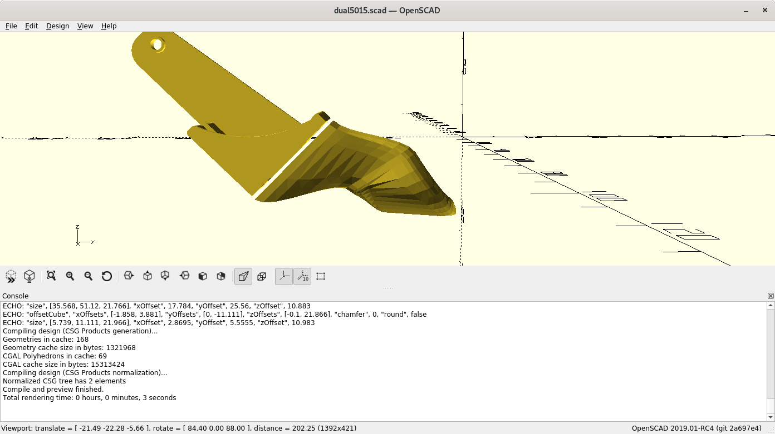Image resolution: width=775 pixels, height=434 pixels.
Task: Click the Preview icon in the viewport toolbar
Action: click(x=11, y=276)
